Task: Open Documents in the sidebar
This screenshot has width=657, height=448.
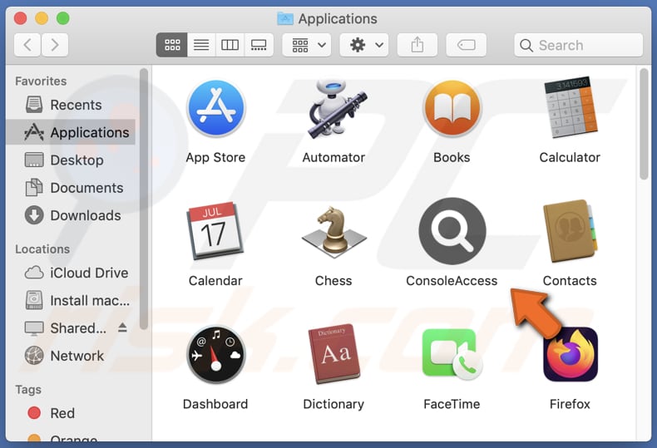Action: tap(71, 188)
